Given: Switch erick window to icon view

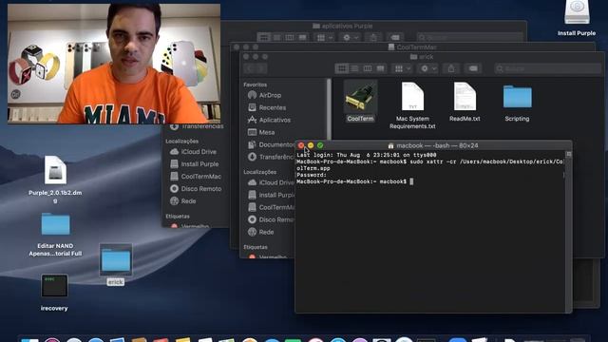Looking at the screenshot, I should (x=342, y=68).
